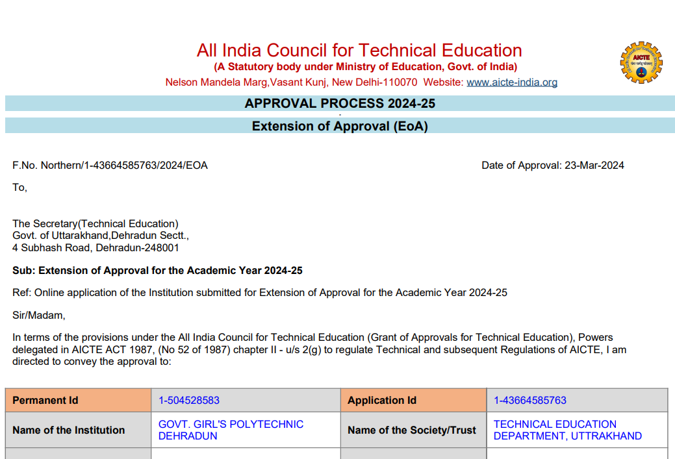Click the 'Name of the Institution' label cell
The image size is (675, 459).
click(79, 430)
